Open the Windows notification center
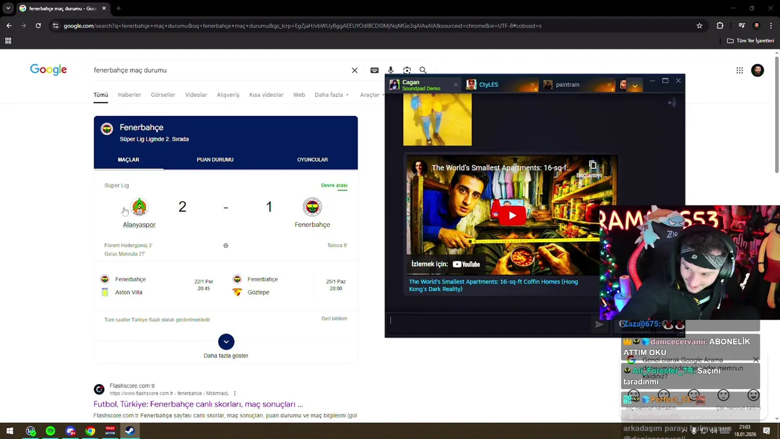The height and width of the screenshot is (439, 780). 767,431
